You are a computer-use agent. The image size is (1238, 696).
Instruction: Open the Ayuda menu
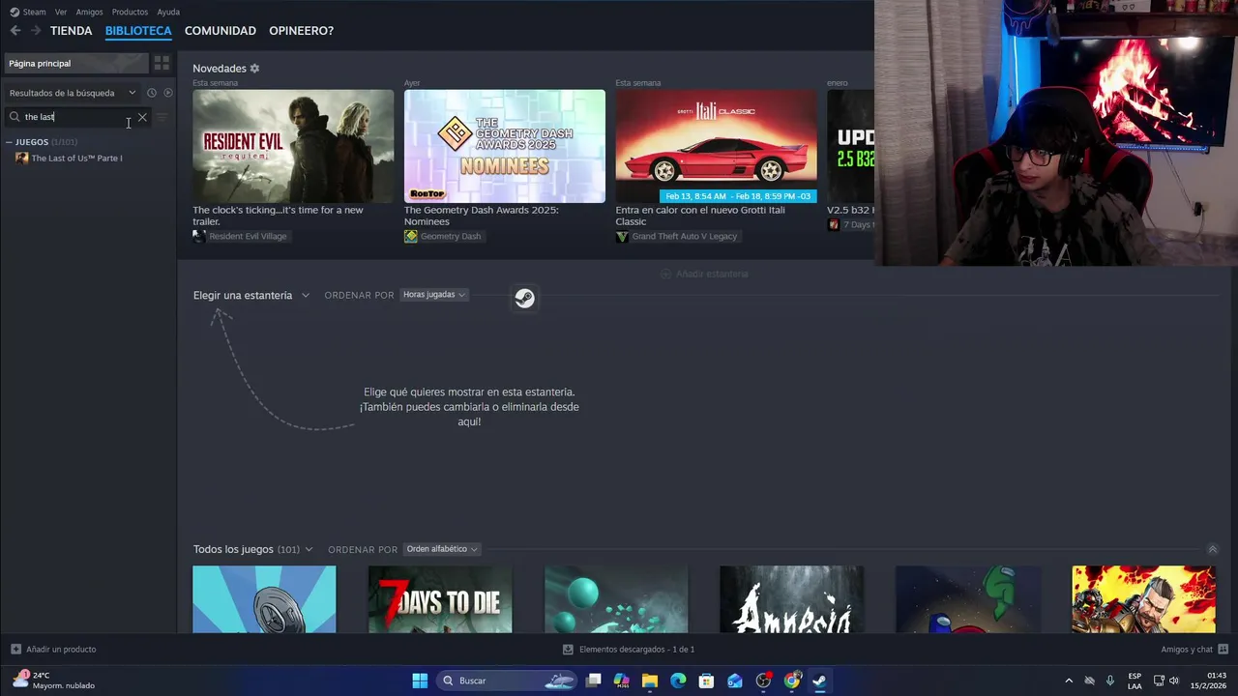(x=168, y=12)
